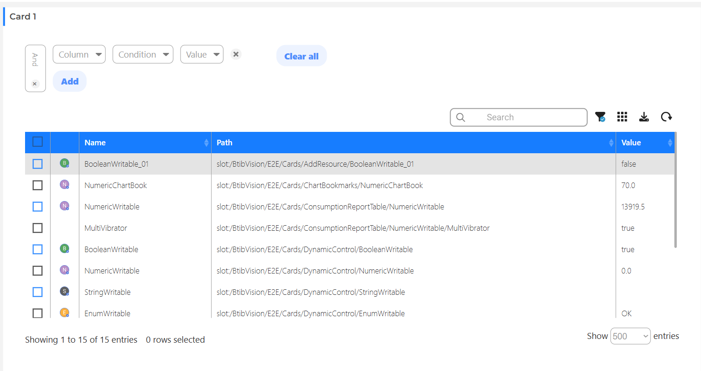Click the download export icon

(644, 117)
